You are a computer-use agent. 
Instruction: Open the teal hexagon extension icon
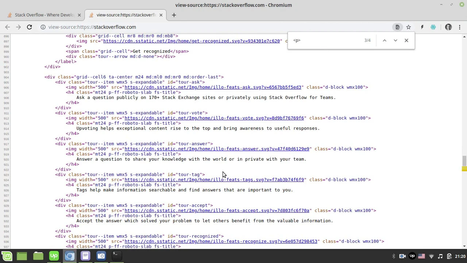pyautogui.click(x=433, y=27)
